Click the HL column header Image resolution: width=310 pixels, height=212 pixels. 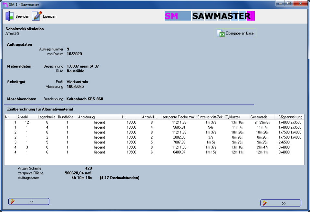[131, 117]
